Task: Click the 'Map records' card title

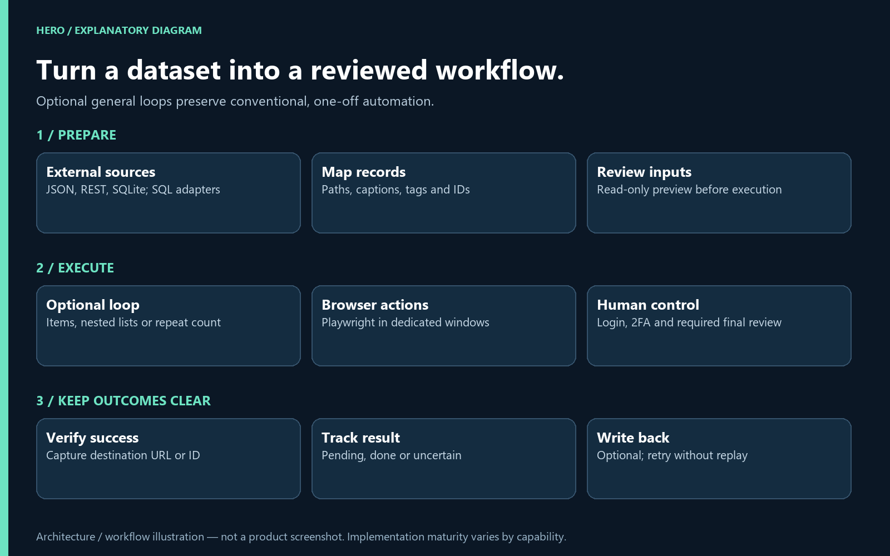Action: click(x=364, y=172)
